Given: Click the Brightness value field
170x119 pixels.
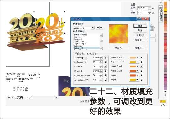Looking at the screenshot, I should click(96, 80).
